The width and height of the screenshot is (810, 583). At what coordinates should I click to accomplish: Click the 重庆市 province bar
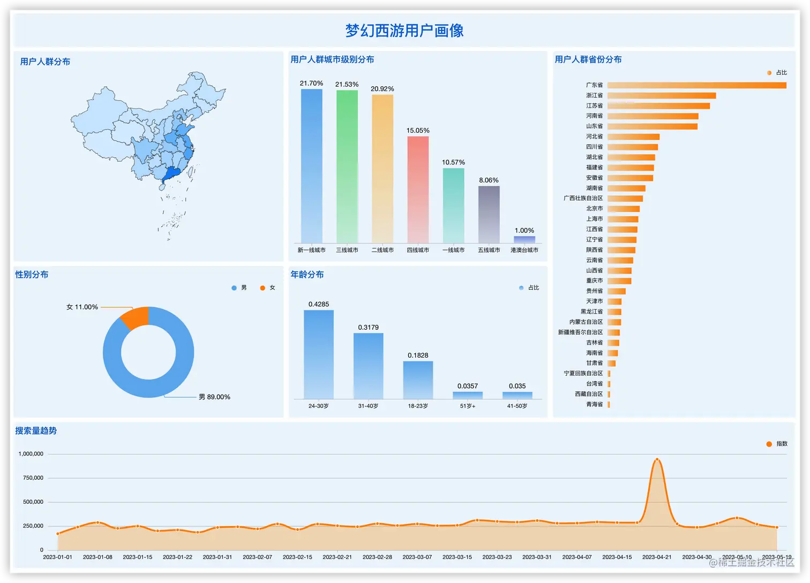[x=619, y=281]
